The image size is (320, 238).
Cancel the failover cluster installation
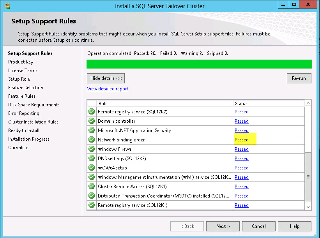pyautogui.click(x=259, y=226)
